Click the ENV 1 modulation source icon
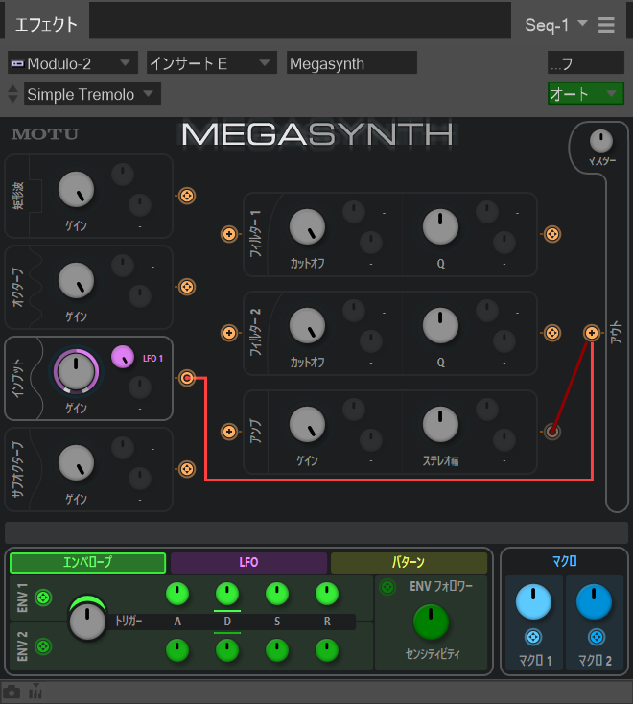Screen dimensions: 633x704 pyautogui.click(x=43, y=598)
